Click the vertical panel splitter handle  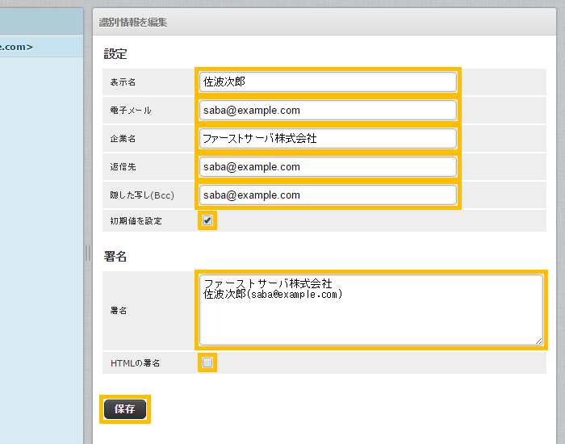88,253
